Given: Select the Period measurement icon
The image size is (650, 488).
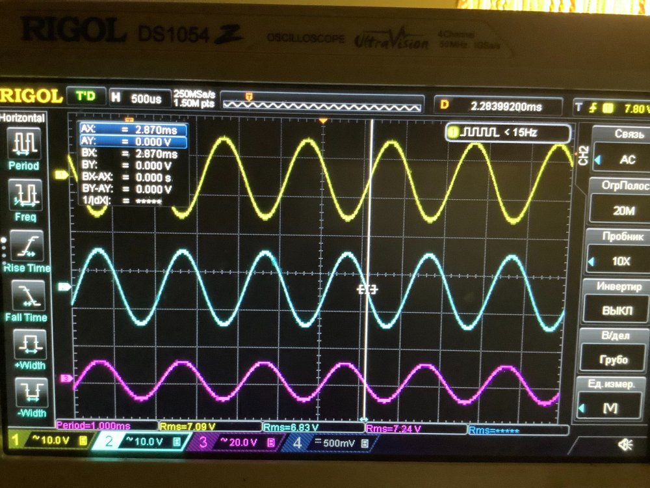Looking at the screenshot, I should [x=25, y=142].
